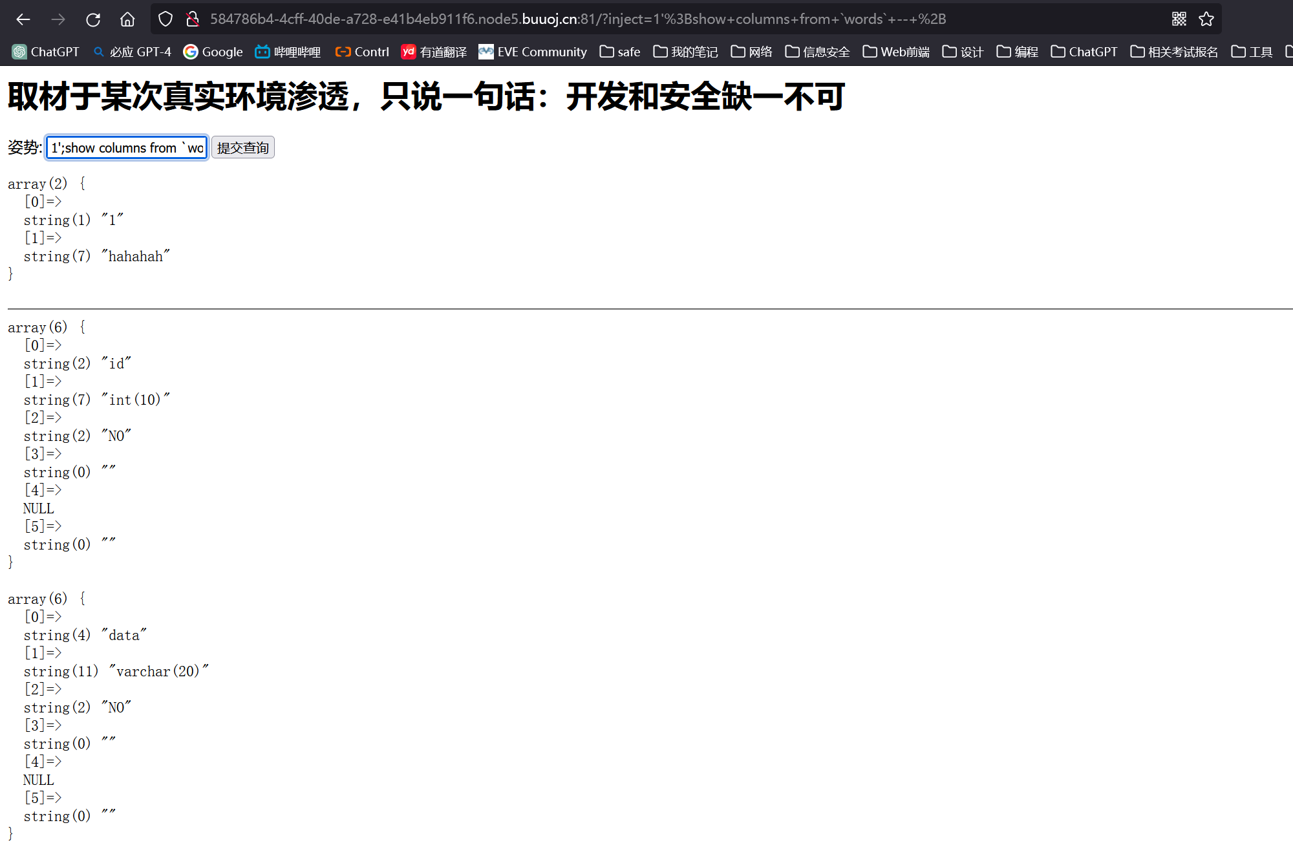Bookmark this page with the star

pos(1206,19)
